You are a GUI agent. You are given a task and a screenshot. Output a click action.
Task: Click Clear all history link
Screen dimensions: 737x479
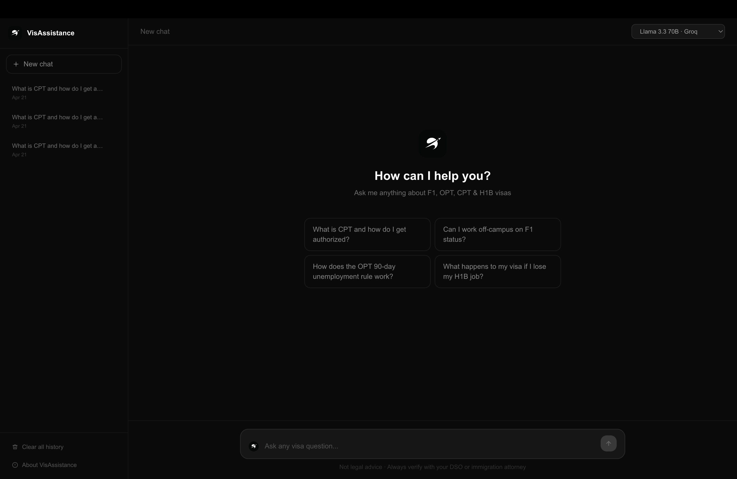(43, 447)
